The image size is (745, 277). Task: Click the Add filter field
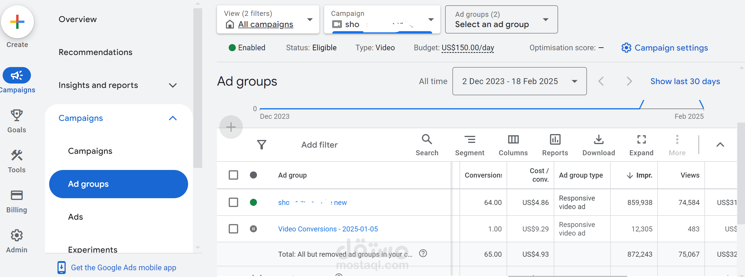(x=319, y=145)
